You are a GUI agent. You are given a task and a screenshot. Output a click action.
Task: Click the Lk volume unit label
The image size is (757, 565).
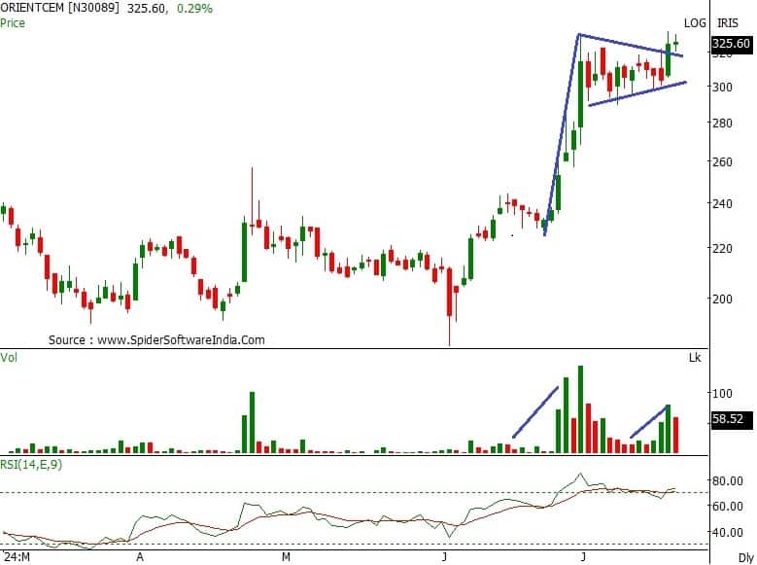(695, 359)
